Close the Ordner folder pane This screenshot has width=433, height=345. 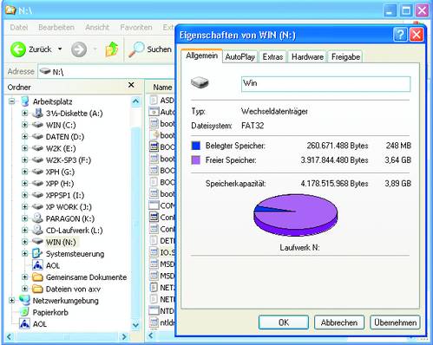(131, 85)
